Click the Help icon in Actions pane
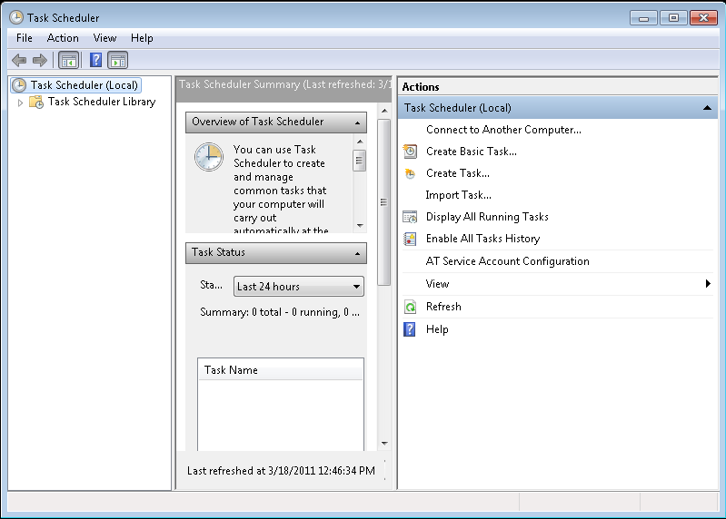 coord(410,329)
